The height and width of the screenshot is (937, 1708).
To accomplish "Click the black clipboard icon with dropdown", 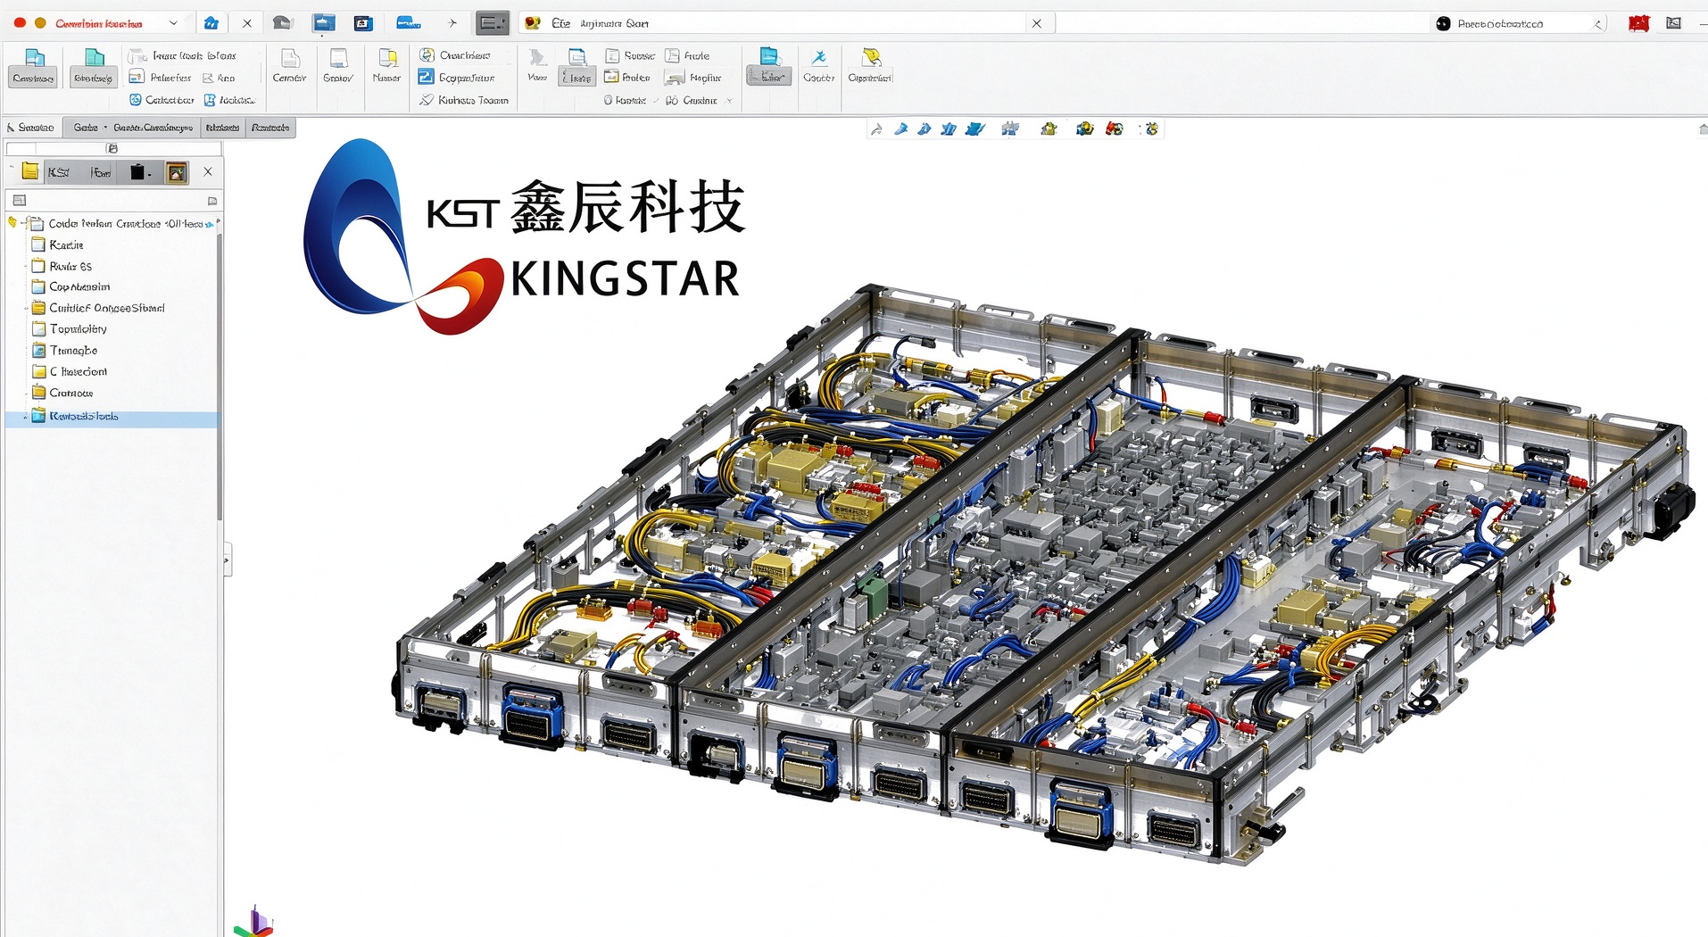I will [x=139, y=172].
